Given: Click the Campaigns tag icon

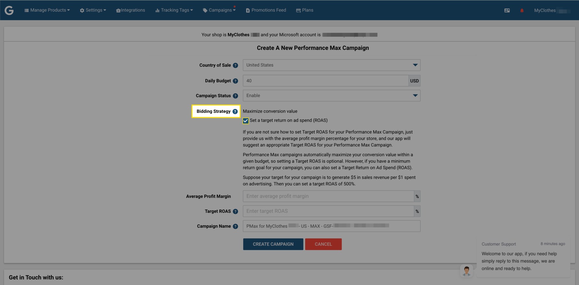Looking at the screenshot, I should [205, 10].
